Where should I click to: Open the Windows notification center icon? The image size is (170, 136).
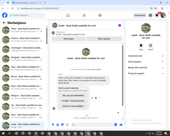166,133
